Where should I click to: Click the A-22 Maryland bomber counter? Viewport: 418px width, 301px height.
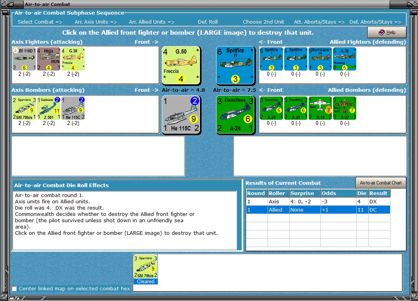[344, 108]
